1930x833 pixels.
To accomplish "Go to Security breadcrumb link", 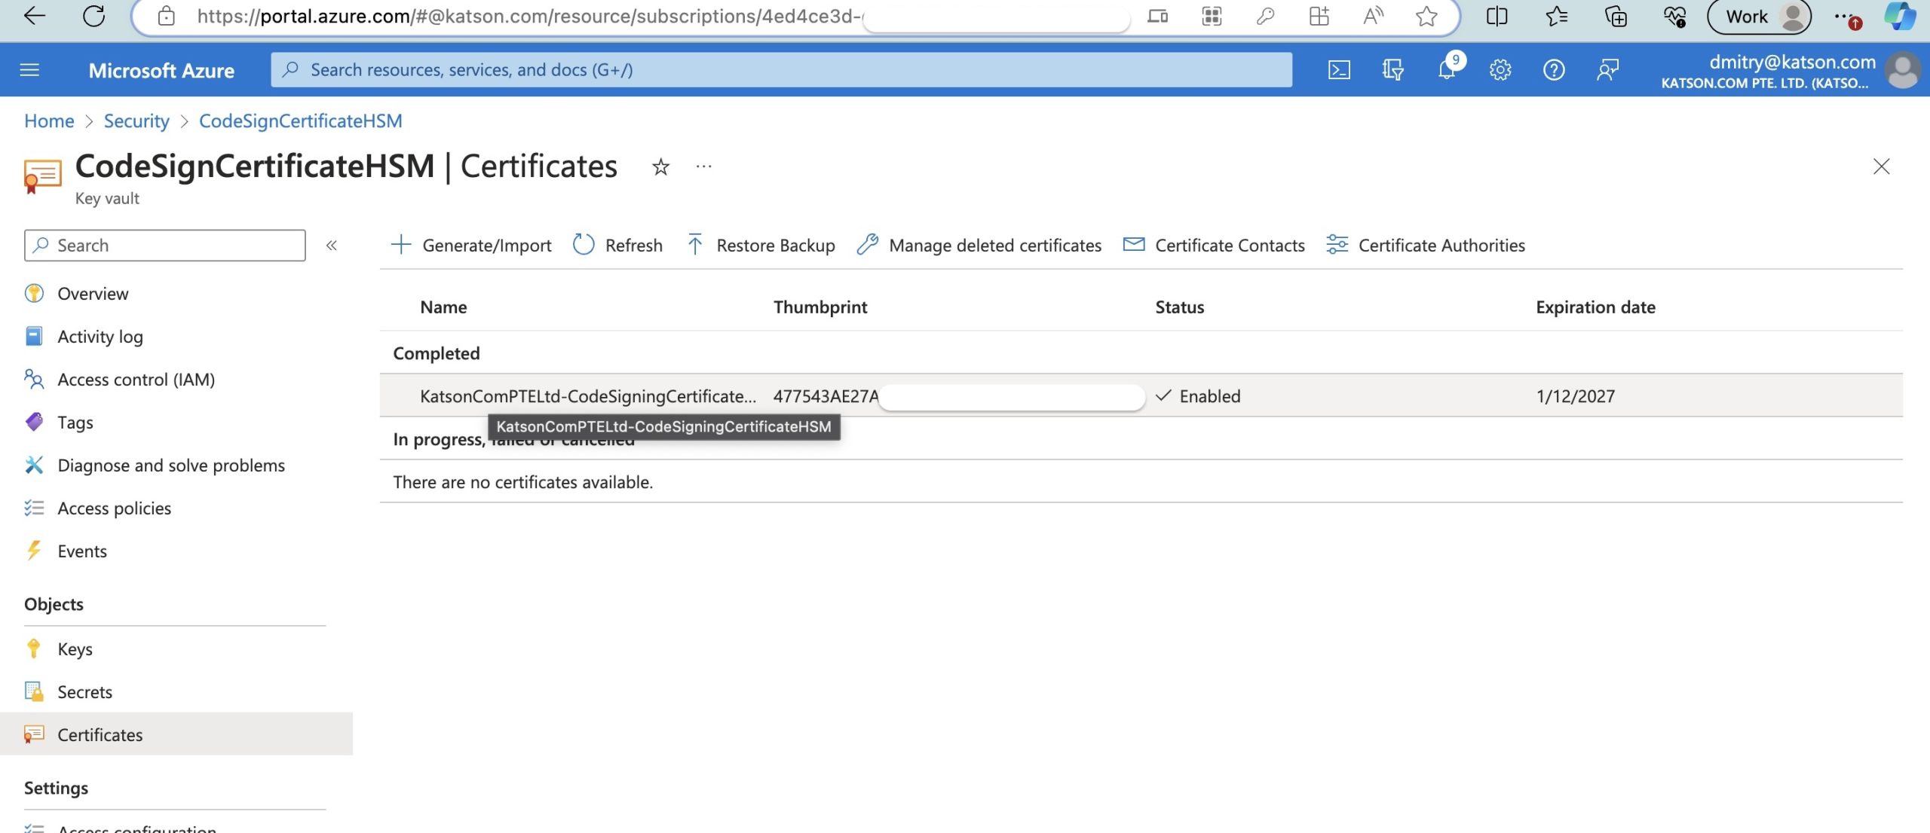I will point(136,121).
